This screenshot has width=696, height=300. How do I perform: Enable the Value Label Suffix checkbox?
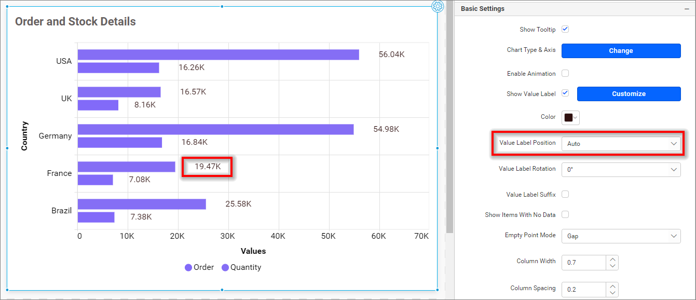tap(565, 194)
